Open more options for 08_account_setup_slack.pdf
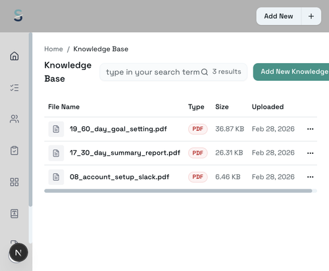Viewport: 329px width, 271px height. tap(310, 177)
